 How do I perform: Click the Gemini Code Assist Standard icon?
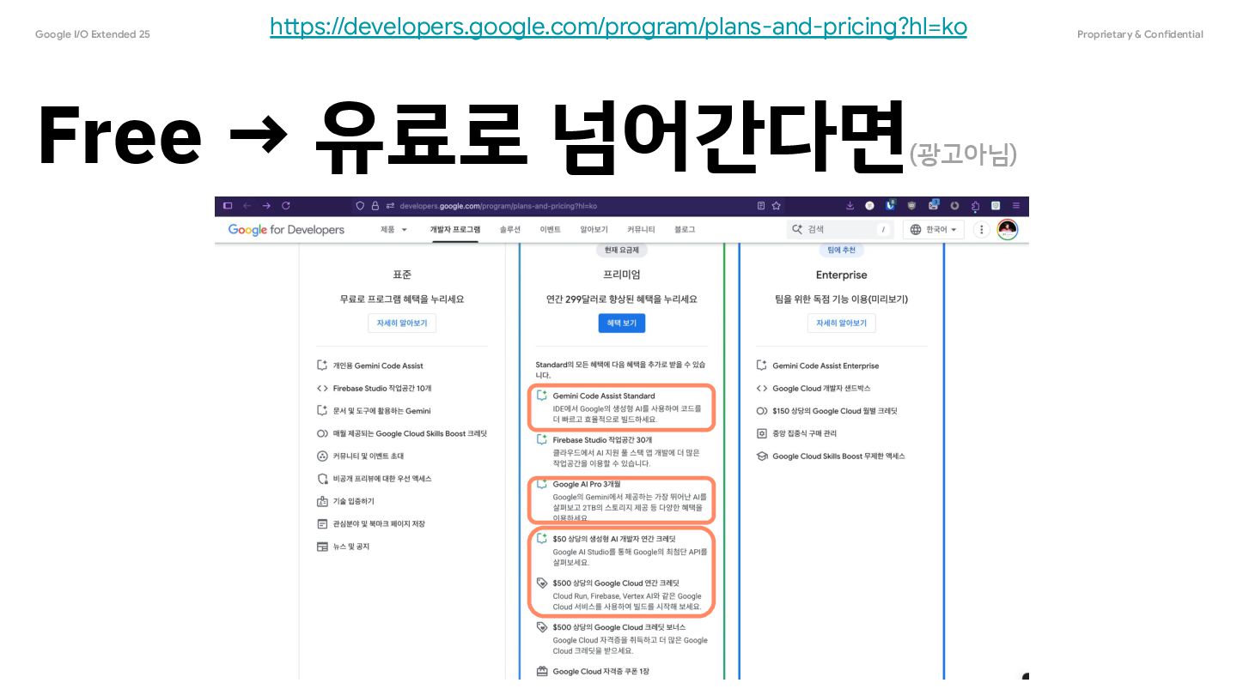click(x=541, y=396)
